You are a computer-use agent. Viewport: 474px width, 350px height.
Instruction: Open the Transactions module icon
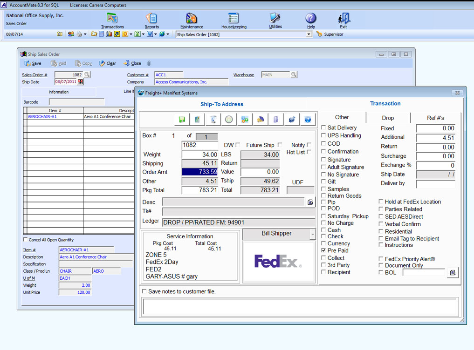click(112, 18)
